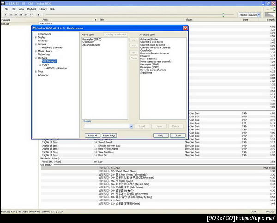Select Advanced in preferences tree
This screenshot has width=277, height=223.
click(x=43, y=75)
